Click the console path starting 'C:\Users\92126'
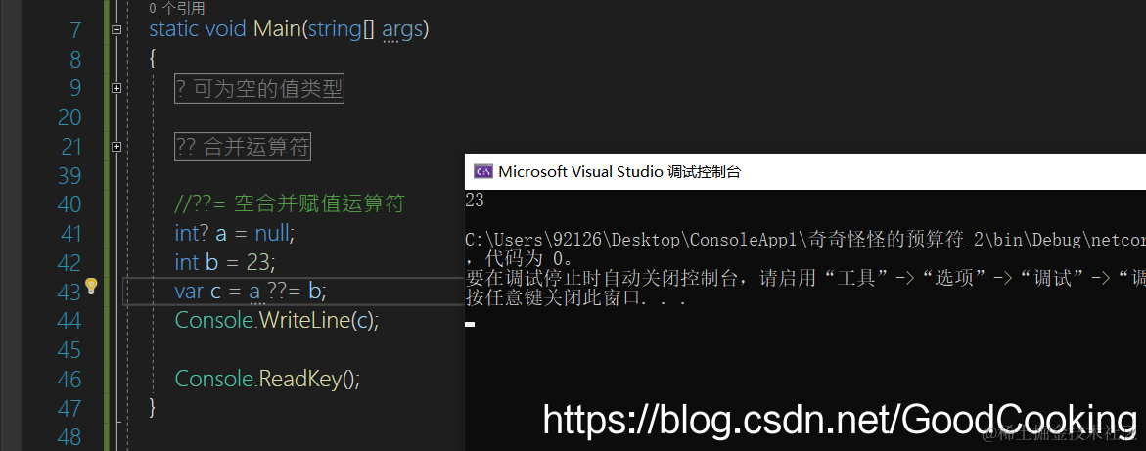This screenshot has height=451, width=1146. [805, 239]
